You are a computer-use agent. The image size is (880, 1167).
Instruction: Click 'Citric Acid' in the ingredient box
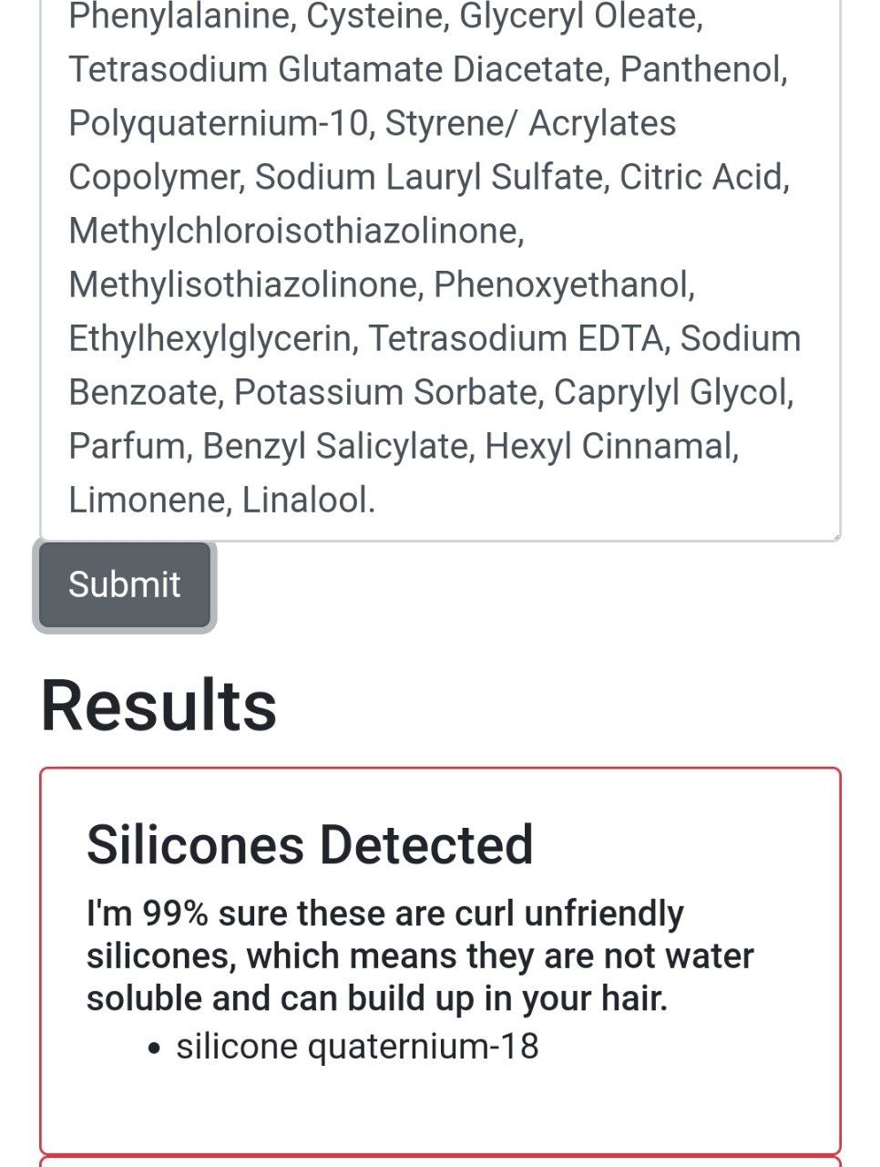(x=701, y=177)
